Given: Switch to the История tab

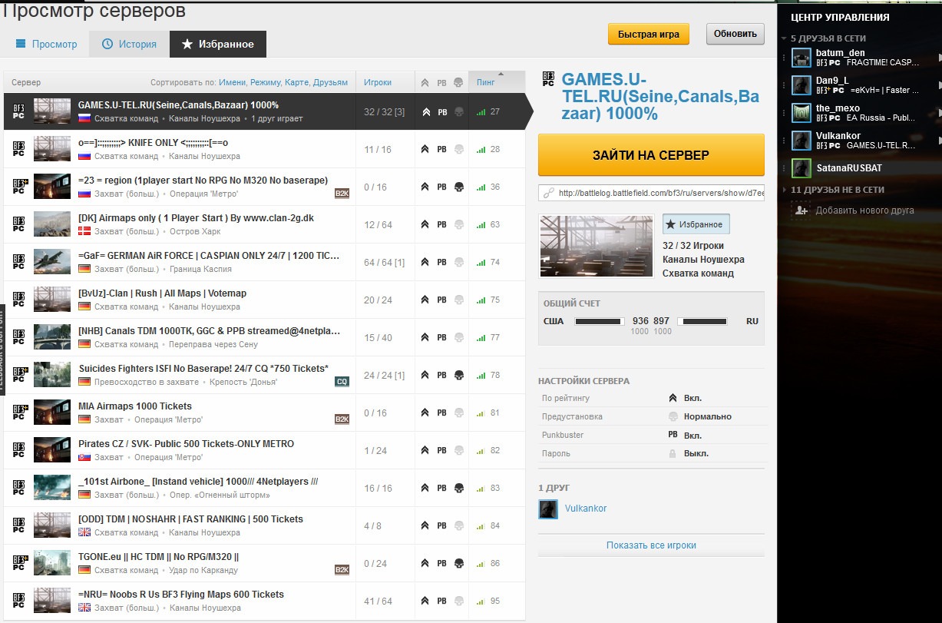Looking at the screenshot, I should (x=129, y=44).
